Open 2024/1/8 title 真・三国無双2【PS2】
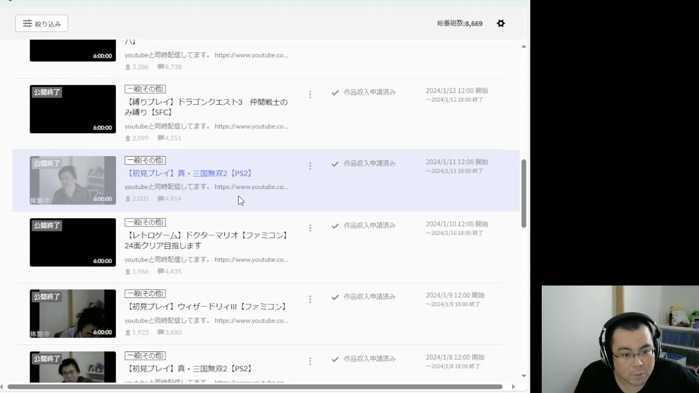 pyautogui.click(x=189, y=368)
